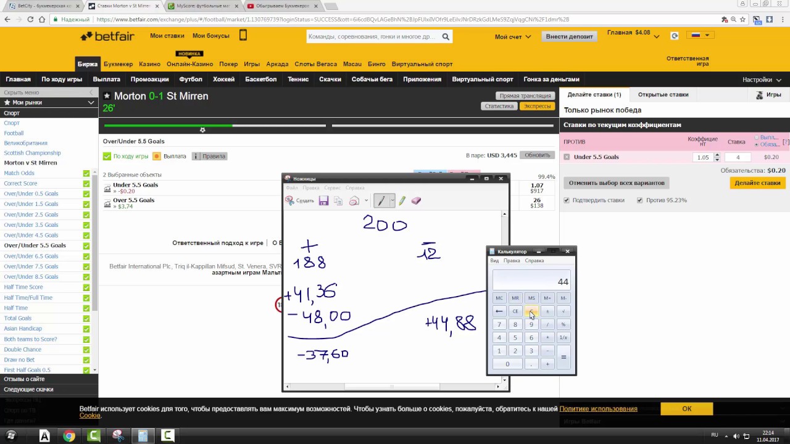Toggle the Против 95.23% checkbox

(639, 200)
